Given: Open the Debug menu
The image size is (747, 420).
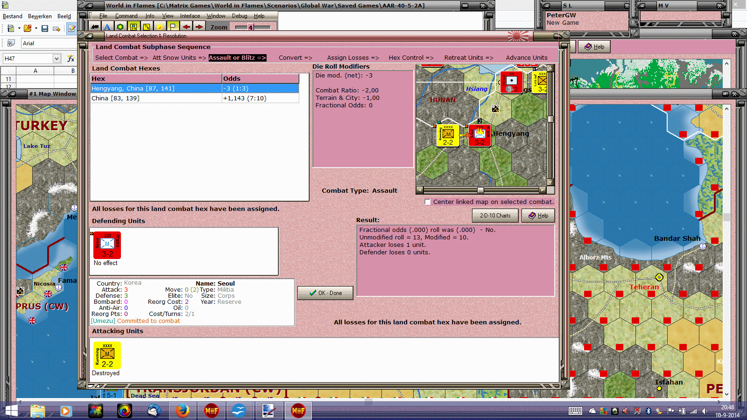Looking at the screenshot, I should (240, 16).
